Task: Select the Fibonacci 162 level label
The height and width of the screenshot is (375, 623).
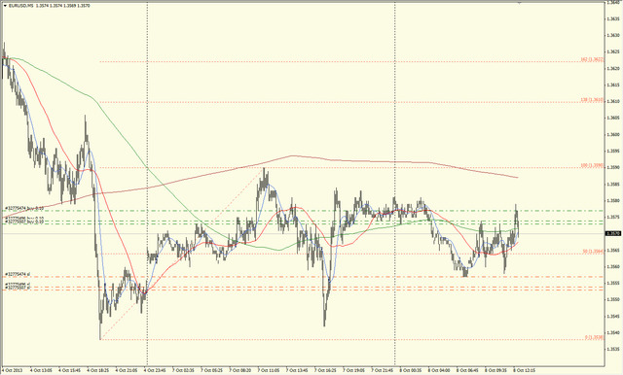Action: click(592, 59)
